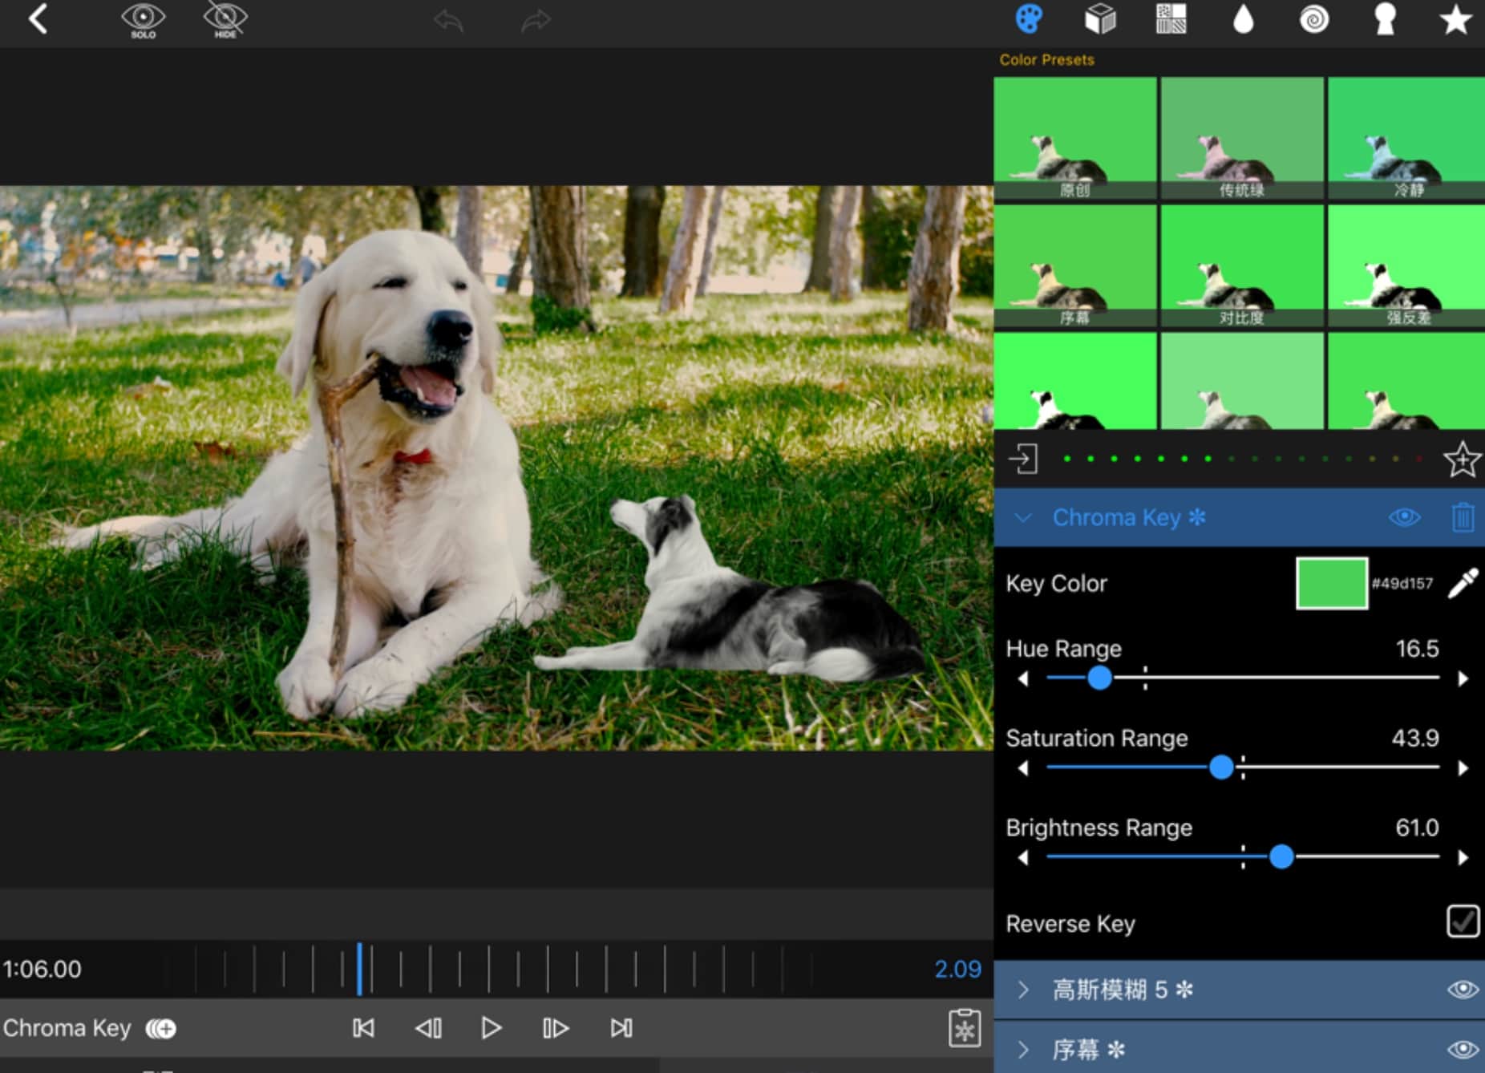1485x1073 pixels.
Task: Open the 3D cube effects category
Action: pyautogui.click(x=1100, y=19)
